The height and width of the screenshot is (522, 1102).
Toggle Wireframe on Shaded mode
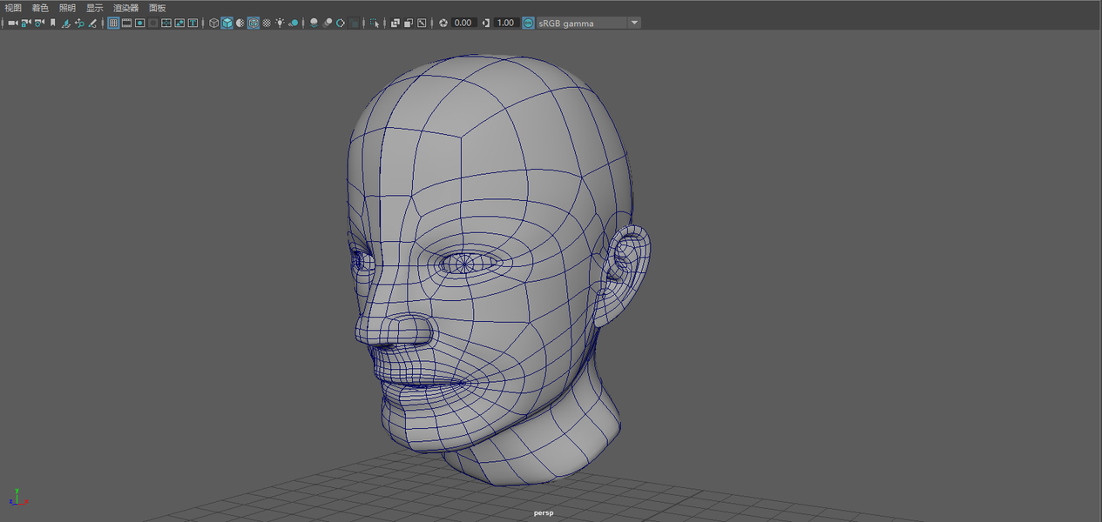[253, 23]
